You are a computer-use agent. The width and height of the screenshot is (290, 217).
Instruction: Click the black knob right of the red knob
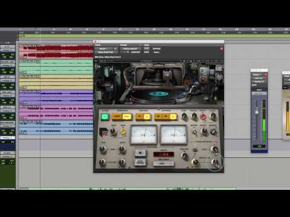[x=213, y=116]
